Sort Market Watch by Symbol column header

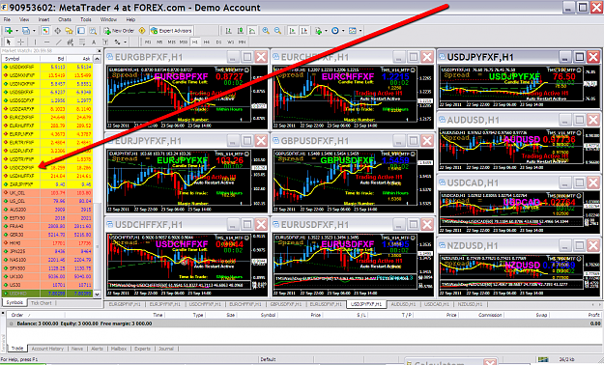pos(21,59)
